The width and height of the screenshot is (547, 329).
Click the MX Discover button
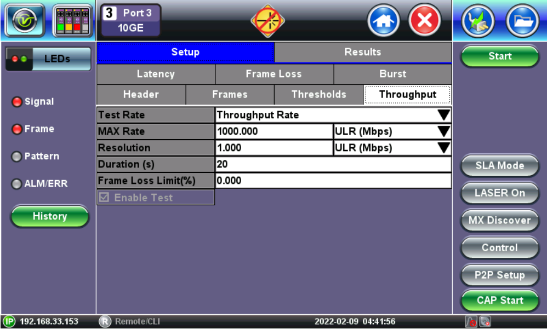[499, 220]
